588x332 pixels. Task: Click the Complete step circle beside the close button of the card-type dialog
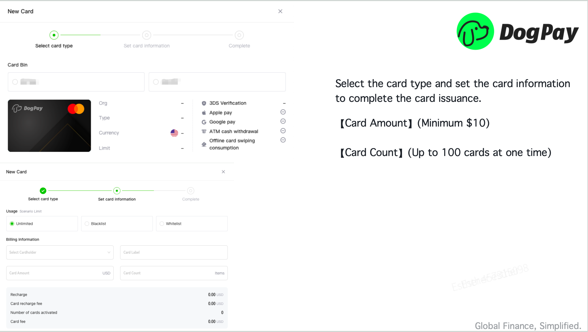point(239,35)
